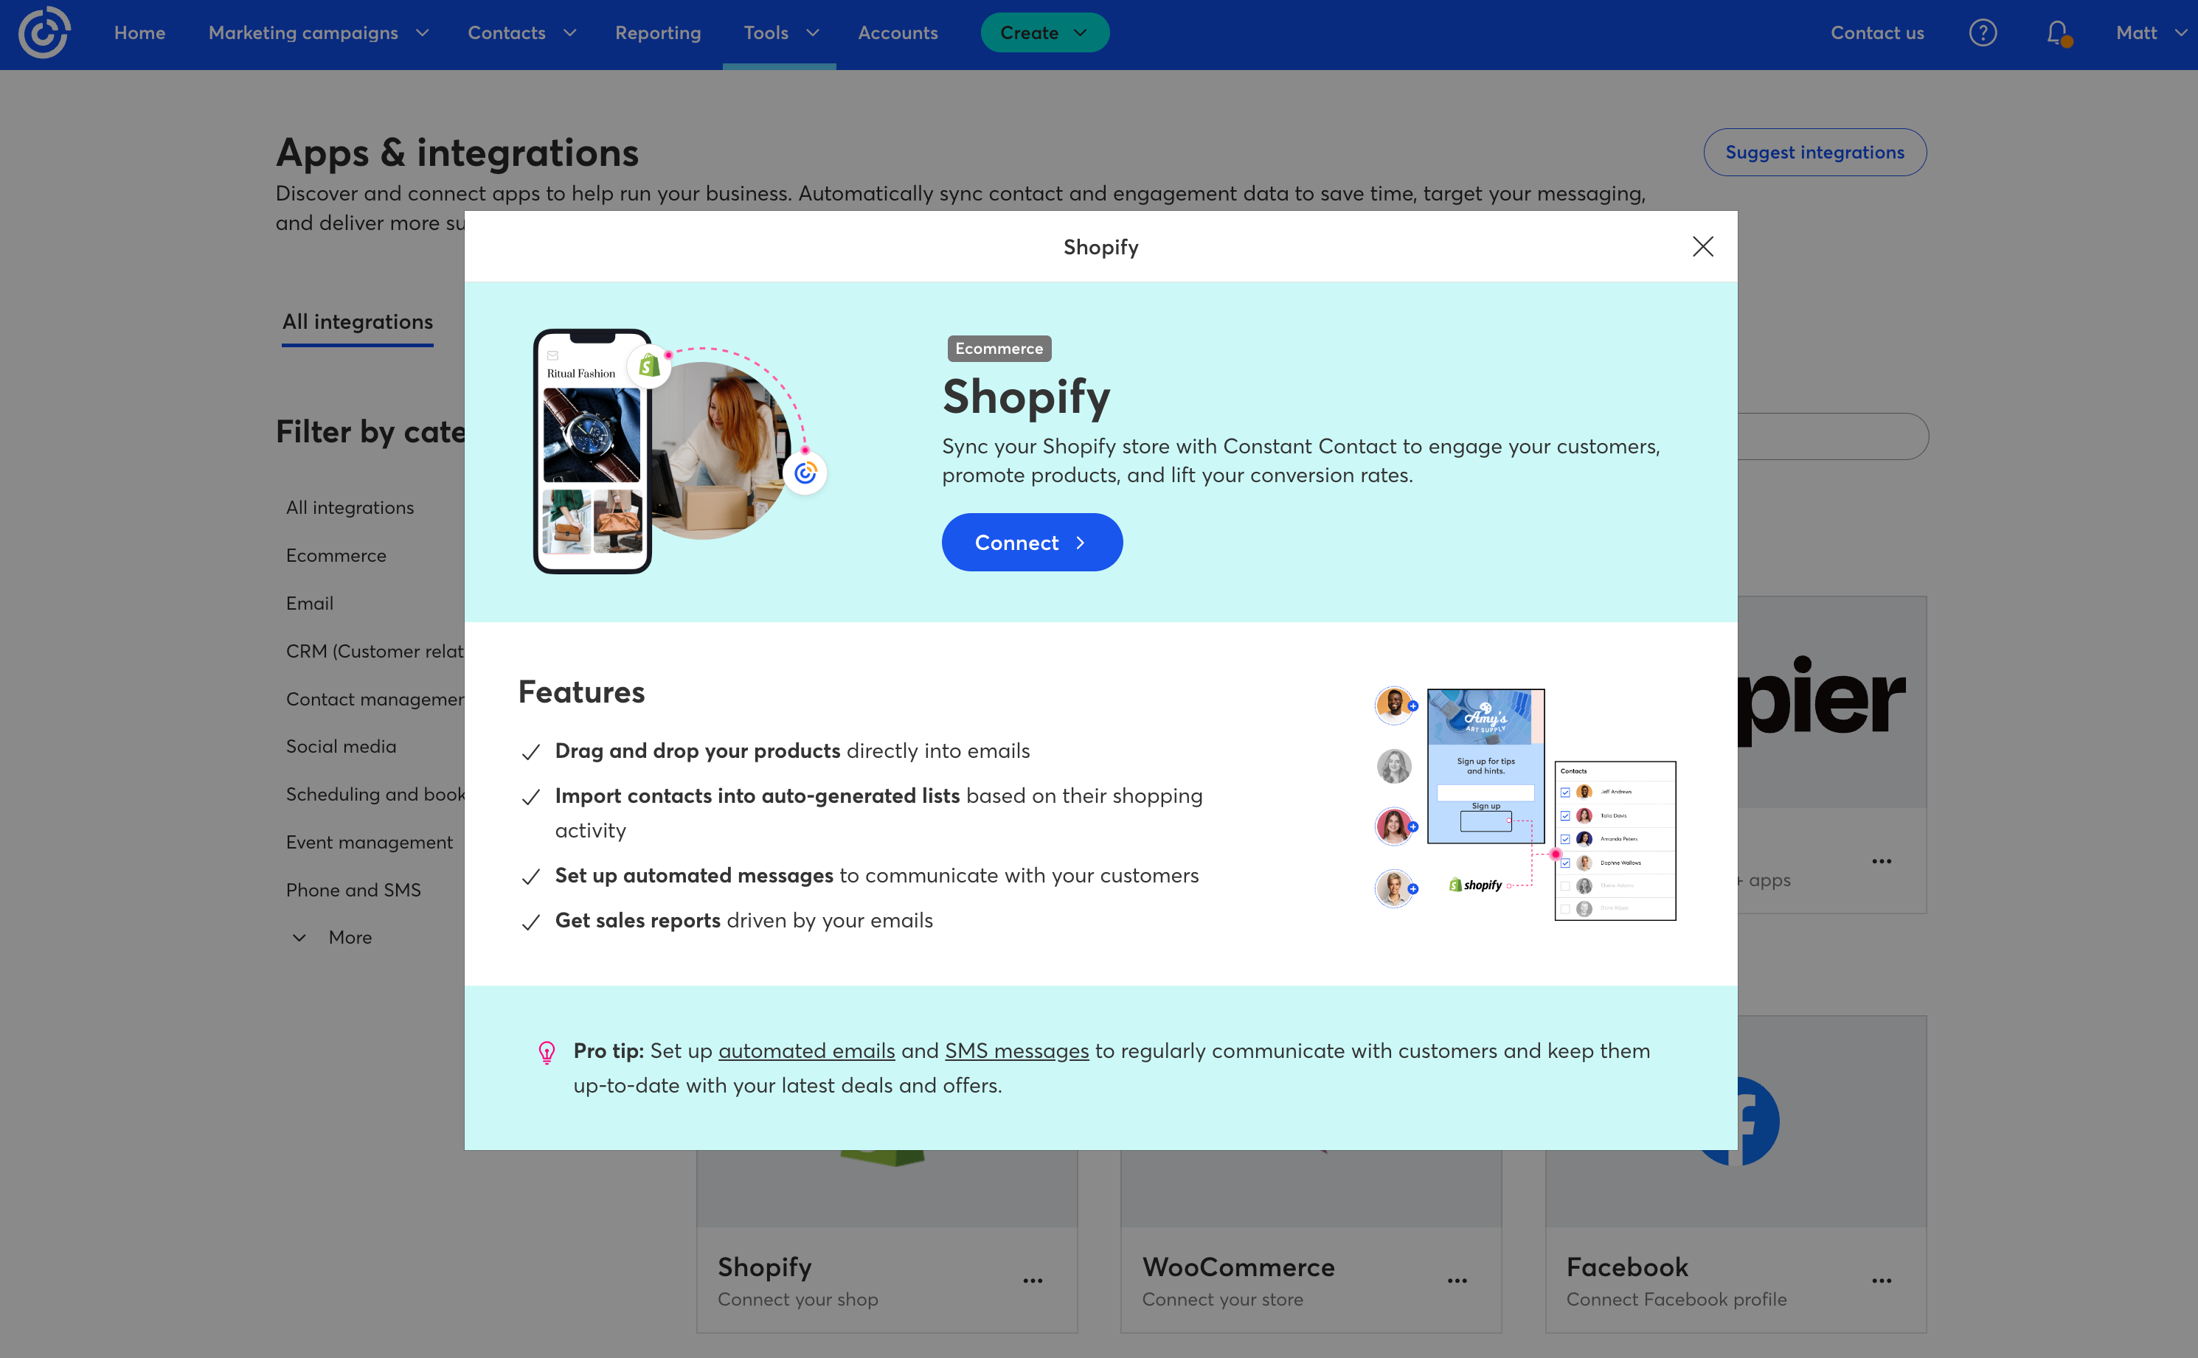Click 'Connect Facebook profile' text
This screenshot has height=1358, width=2198.
[1676, 1300]
